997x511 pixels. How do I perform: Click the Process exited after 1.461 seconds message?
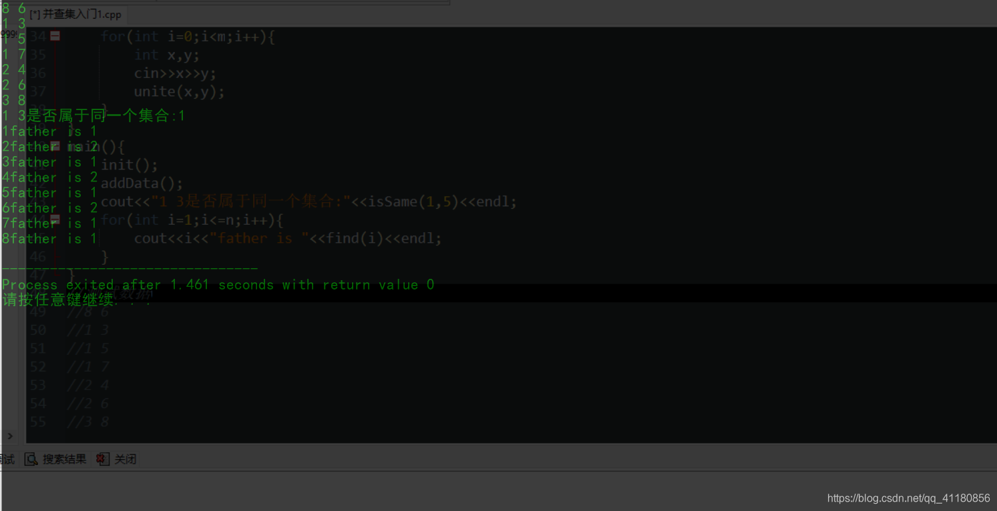(218, 285)
